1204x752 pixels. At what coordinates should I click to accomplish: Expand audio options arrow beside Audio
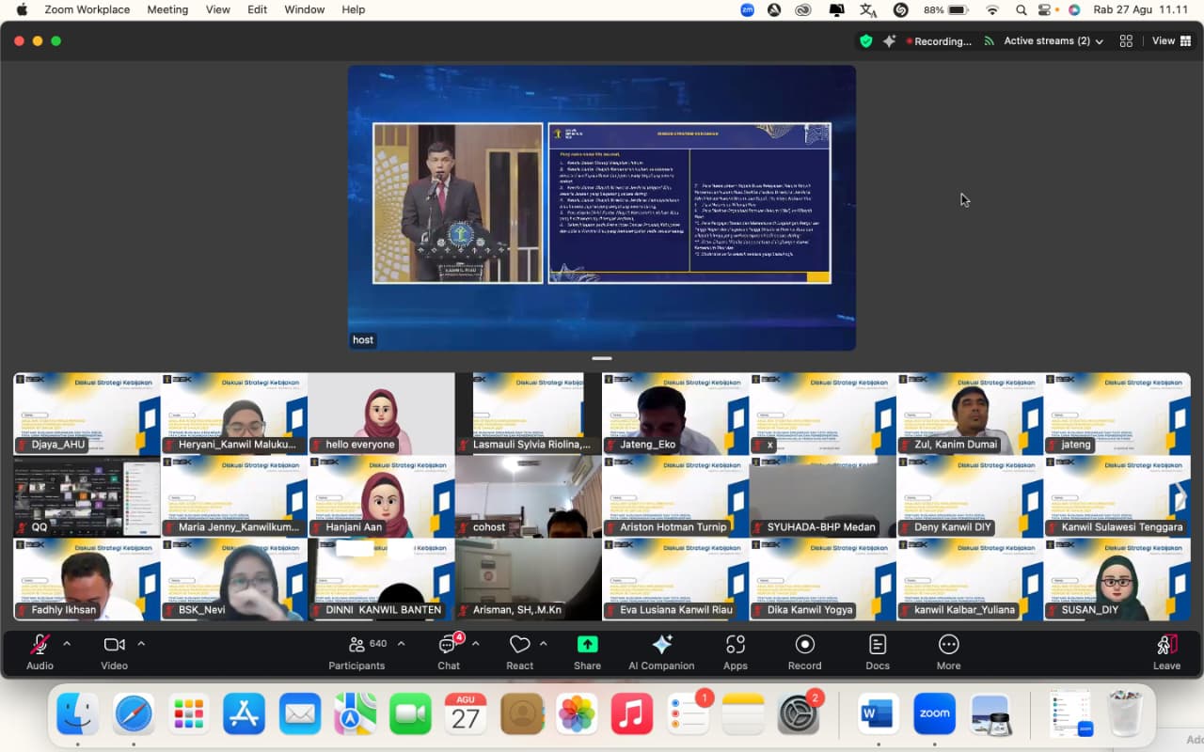pos(67,644)
